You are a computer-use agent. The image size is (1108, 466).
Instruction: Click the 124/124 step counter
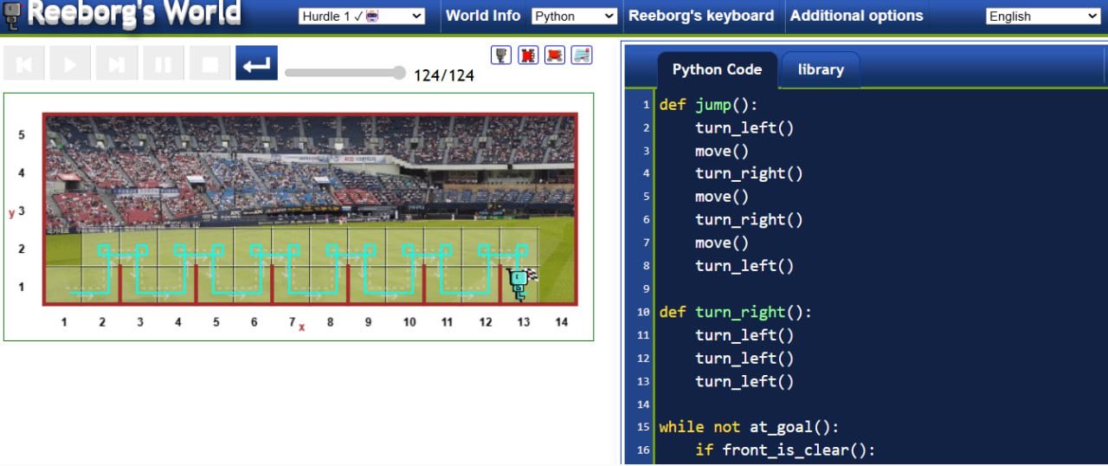(444, 75)
